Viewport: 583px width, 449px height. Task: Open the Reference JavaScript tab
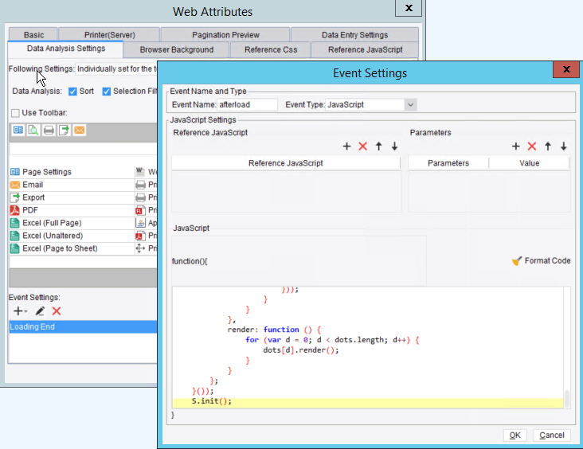pos(365,50)
